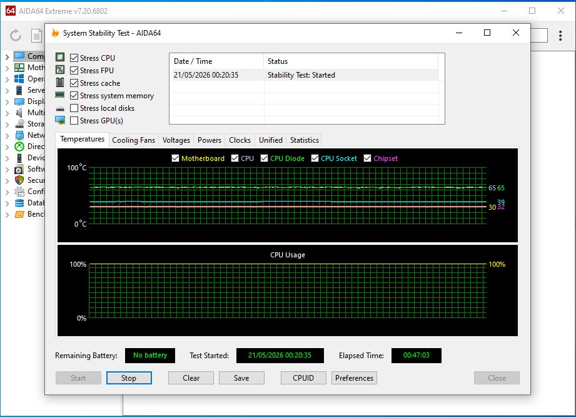Screen dimensions: 576x417
Task: Select the Operating System Windows icon
Action: pos(19,79)
